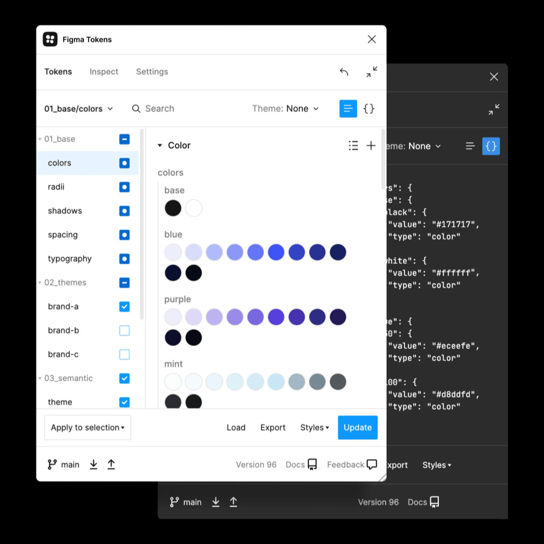The image size is (544, 544).
Task: Close the dark back window
Action: 494,77
